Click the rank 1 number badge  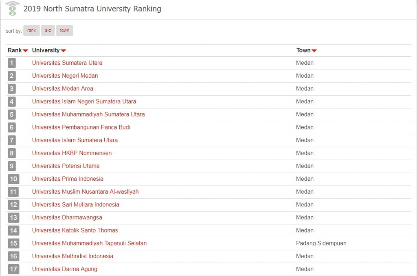pos(12,63)
